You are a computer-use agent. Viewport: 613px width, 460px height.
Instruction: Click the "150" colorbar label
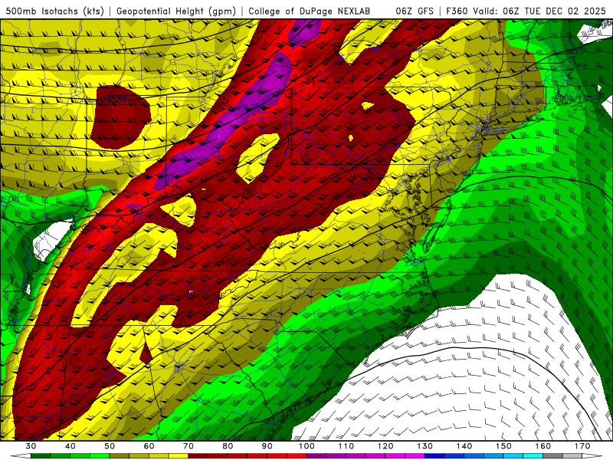(504, 446)
